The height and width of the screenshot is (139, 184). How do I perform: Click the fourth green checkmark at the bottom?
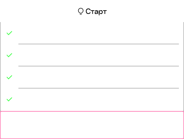[x=10, y=99]
